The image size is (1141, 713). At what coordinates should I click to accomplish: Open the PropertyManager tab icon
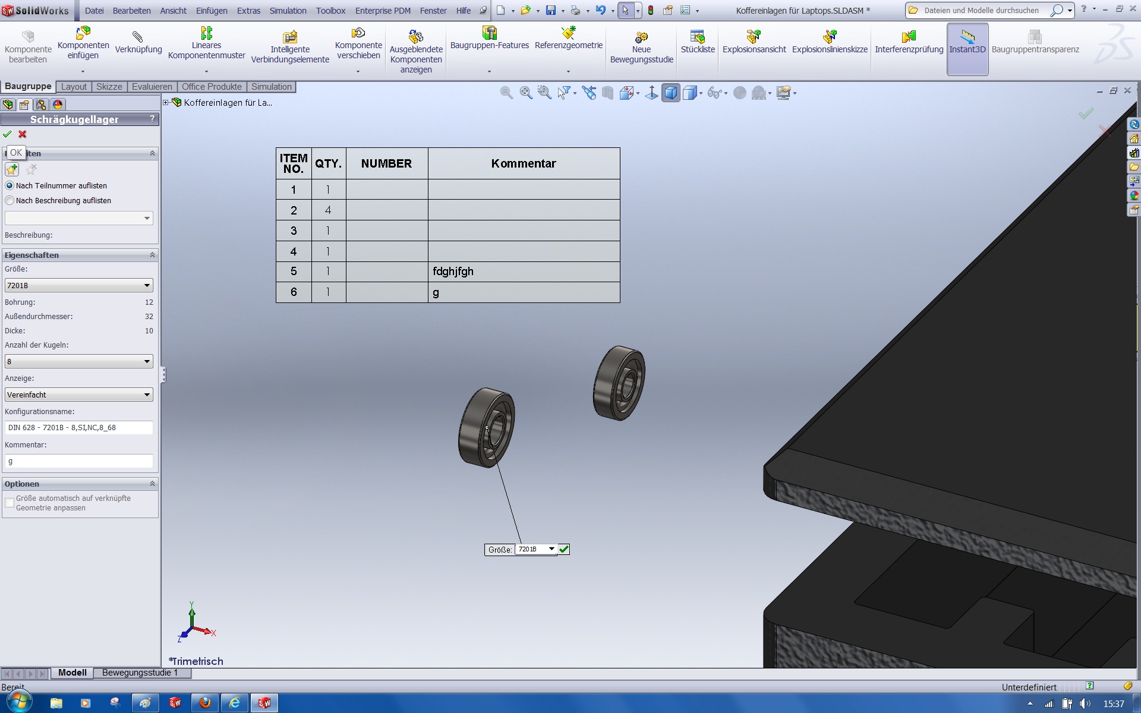click(24, 105)
